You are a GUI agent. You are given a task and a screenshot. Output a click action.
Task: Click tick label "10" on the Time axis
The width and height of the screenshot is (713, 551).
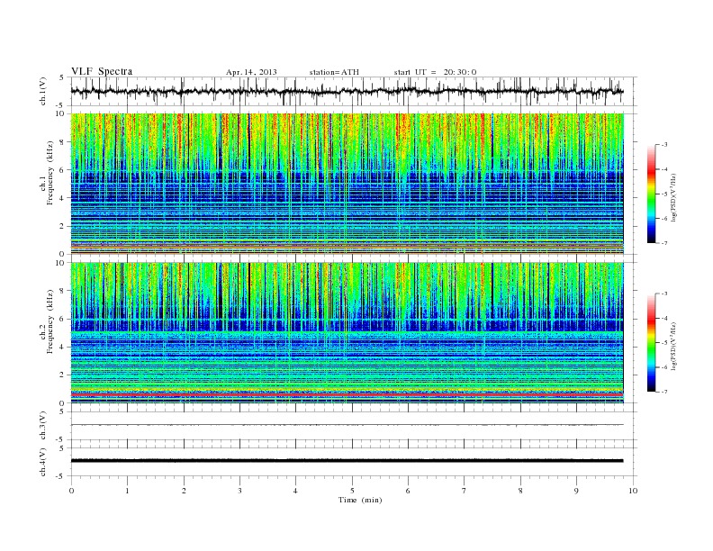coord(633,491)
